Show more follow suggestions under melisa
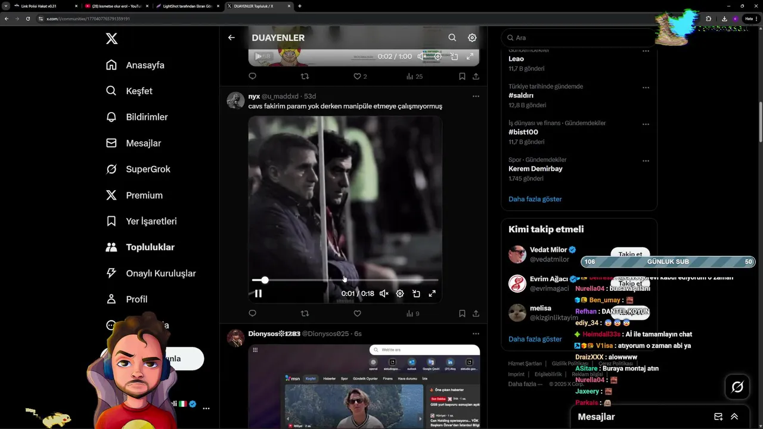763x429 pixels. (535, 339)
